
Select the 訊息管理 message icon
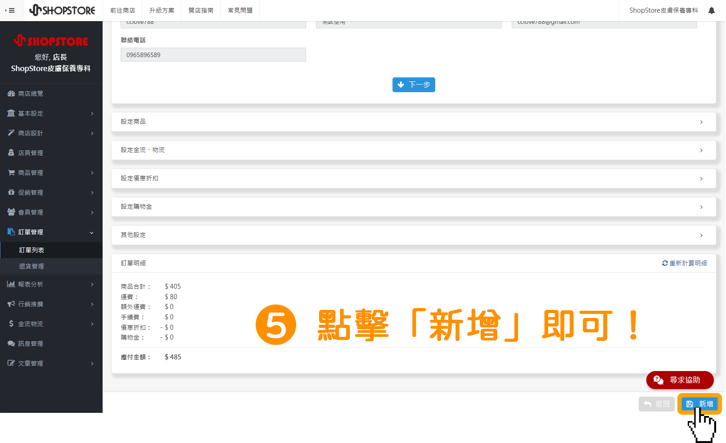point(11,343)
